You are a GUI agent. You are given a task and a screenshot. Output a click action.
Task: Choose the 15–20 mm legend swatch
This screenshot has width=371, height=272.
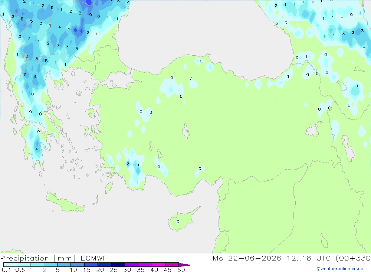(x=91, y=265)
